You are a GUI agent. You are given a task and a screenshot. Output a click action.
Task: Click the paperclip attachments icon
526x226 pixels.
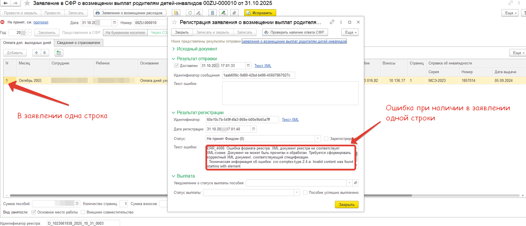(x=234, y=13)
